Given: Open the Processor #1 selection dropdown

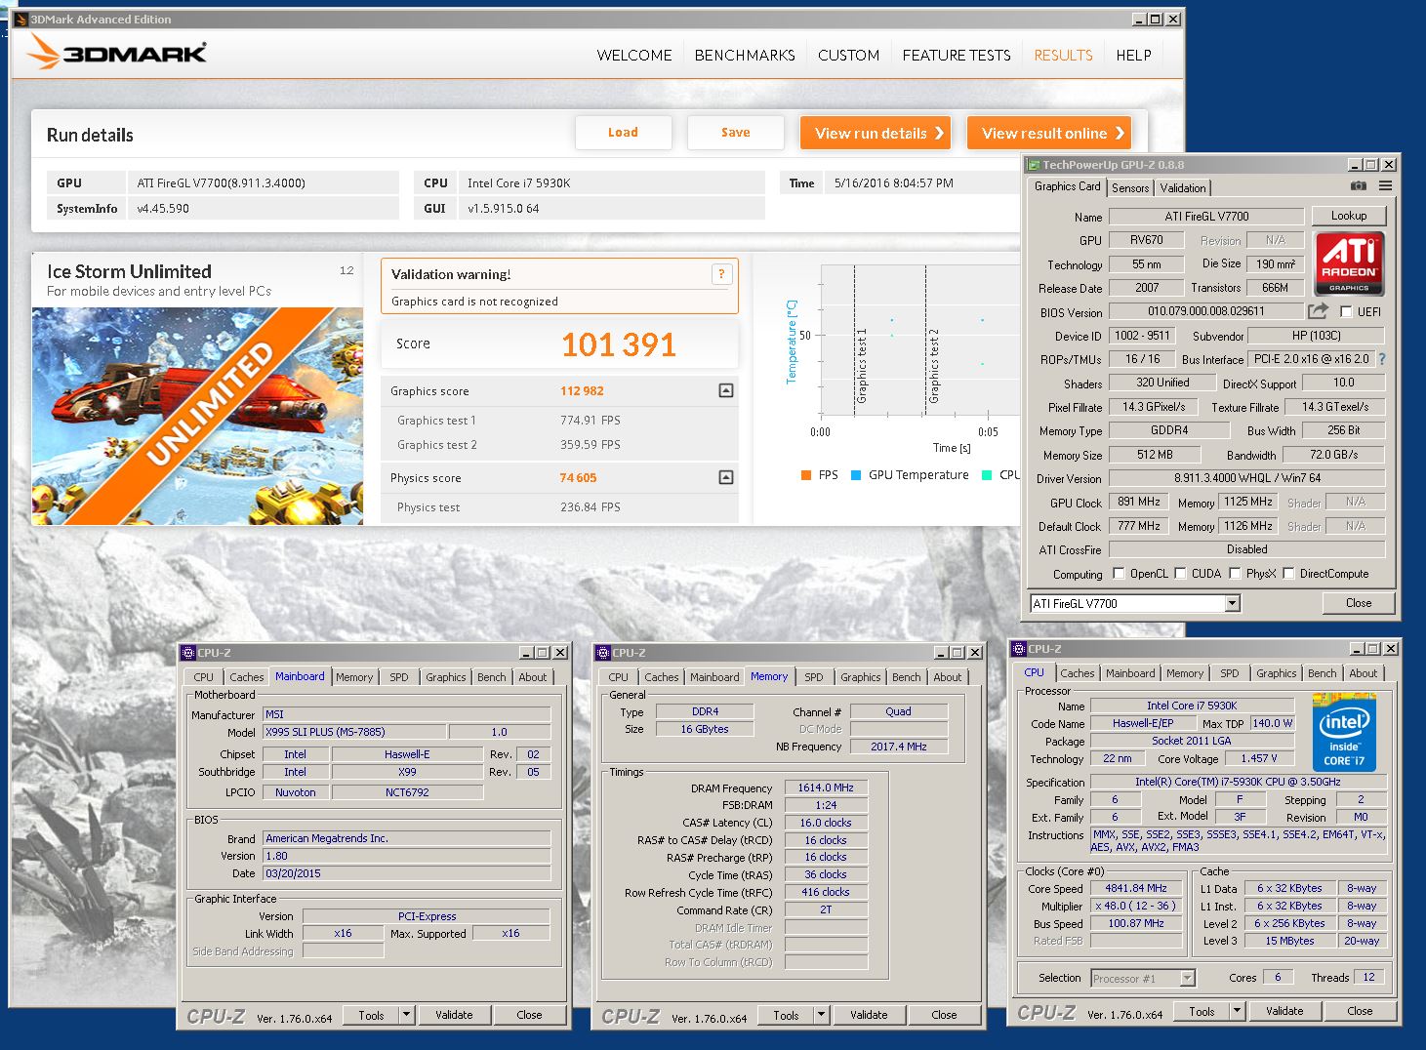Looking at the screenshot, I should (1187, 978).
